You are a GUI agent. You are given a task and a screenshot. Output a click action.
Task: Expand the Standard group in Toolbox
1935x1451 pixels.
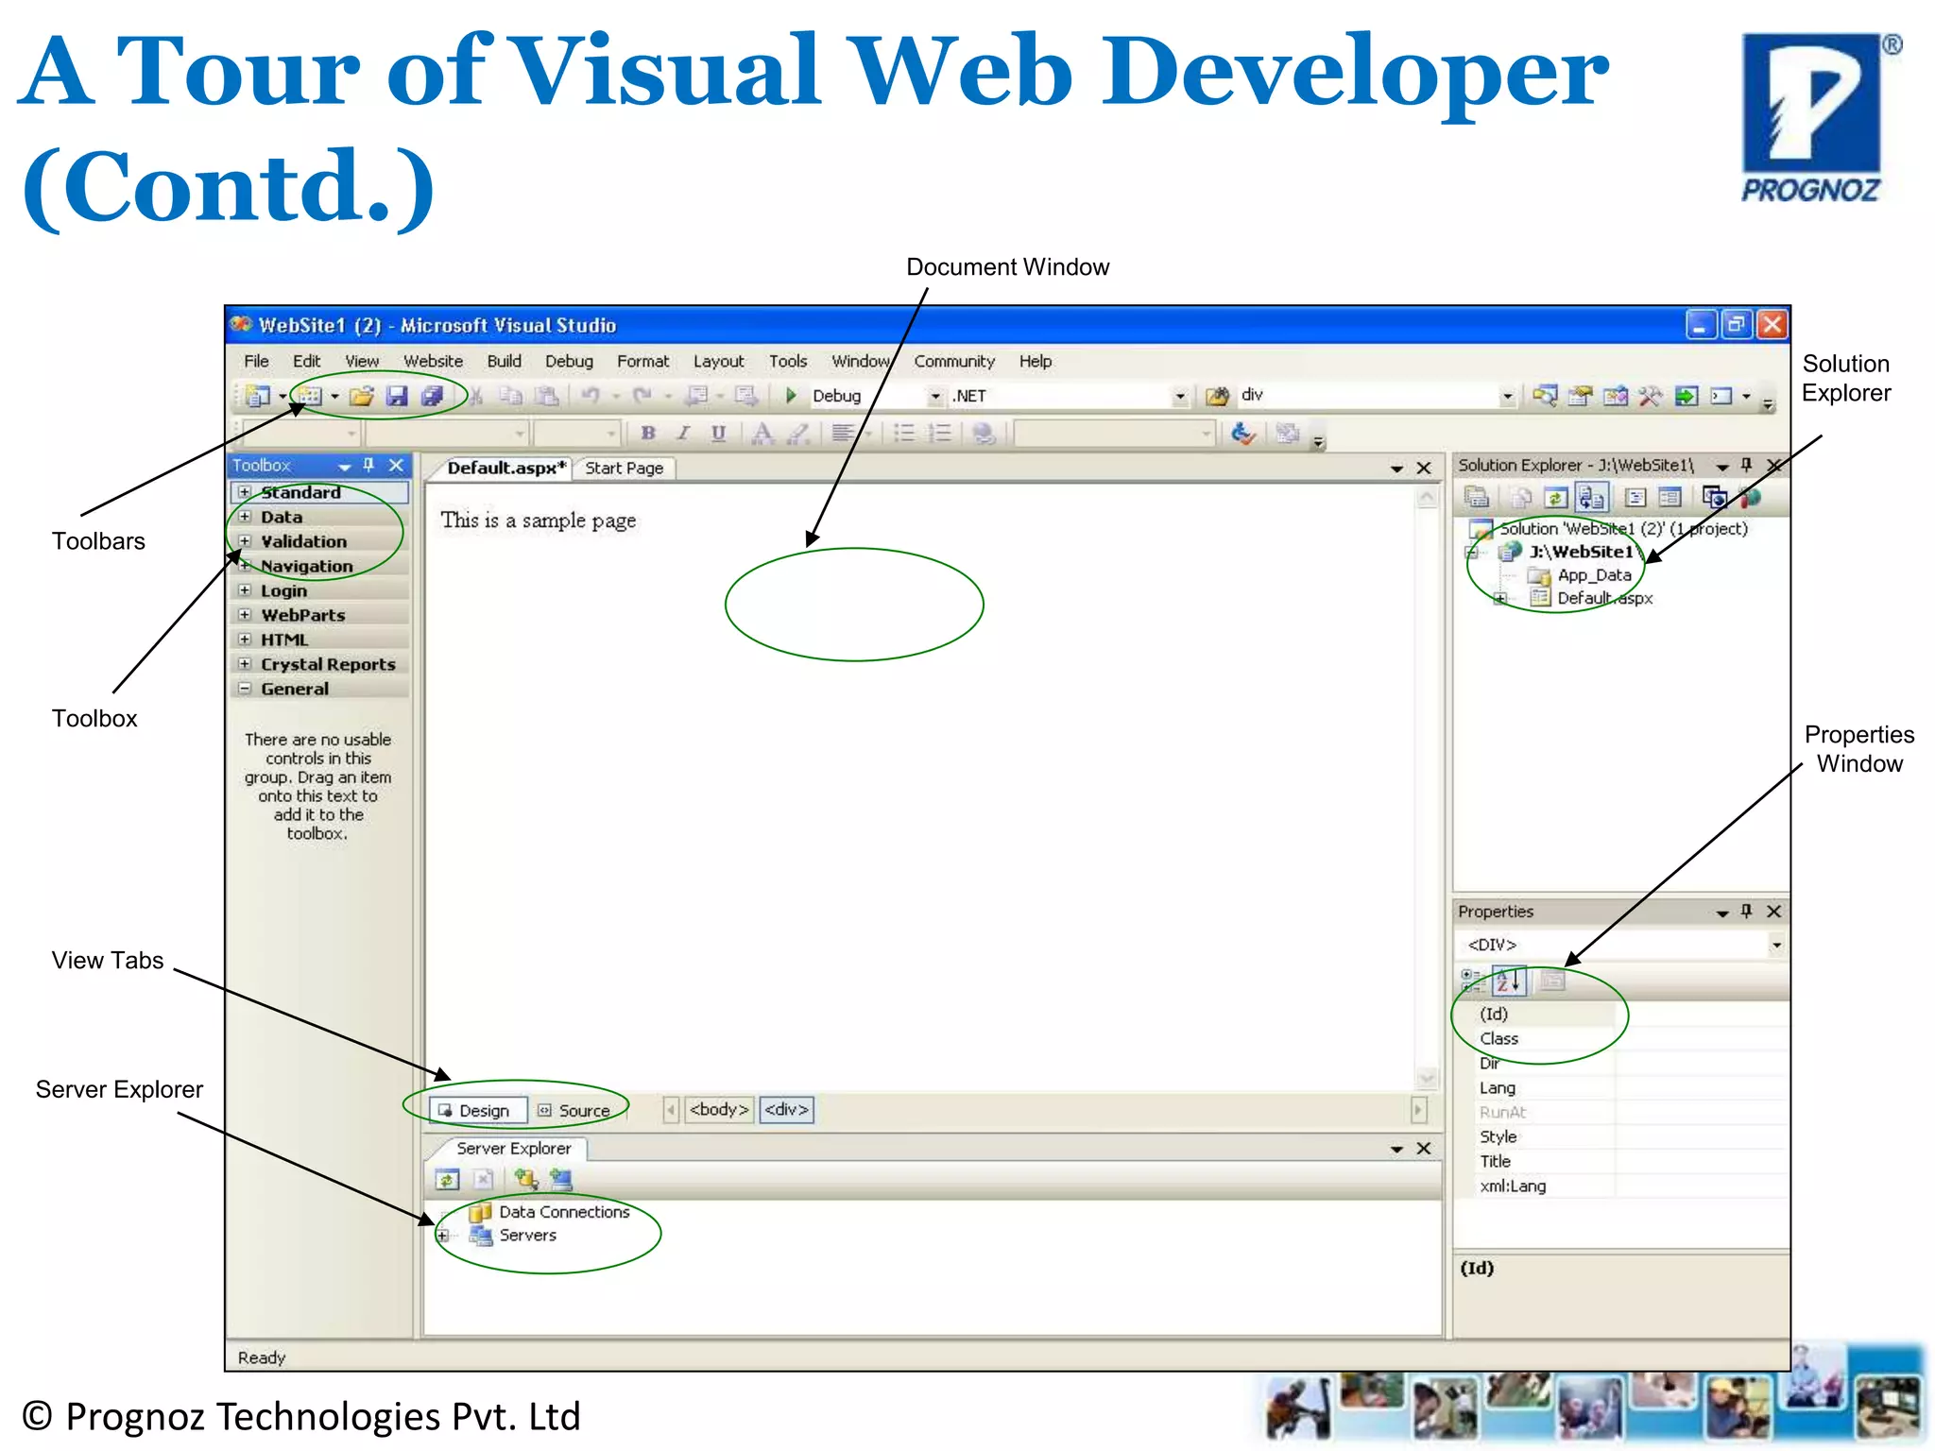pos(245,492)
